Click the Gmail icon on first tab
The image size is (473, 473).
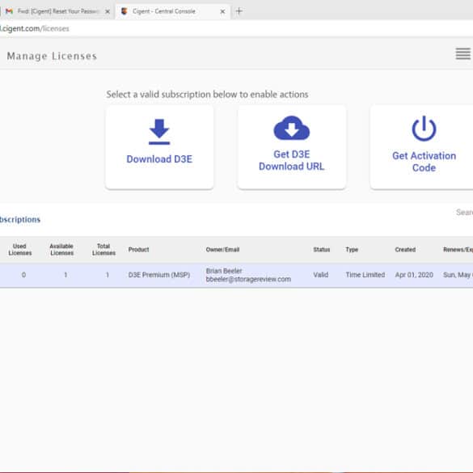[x=10, y=11]
